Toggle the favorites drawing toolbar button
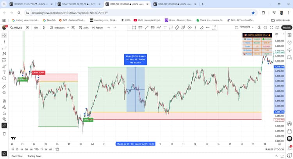 (4, 125)
